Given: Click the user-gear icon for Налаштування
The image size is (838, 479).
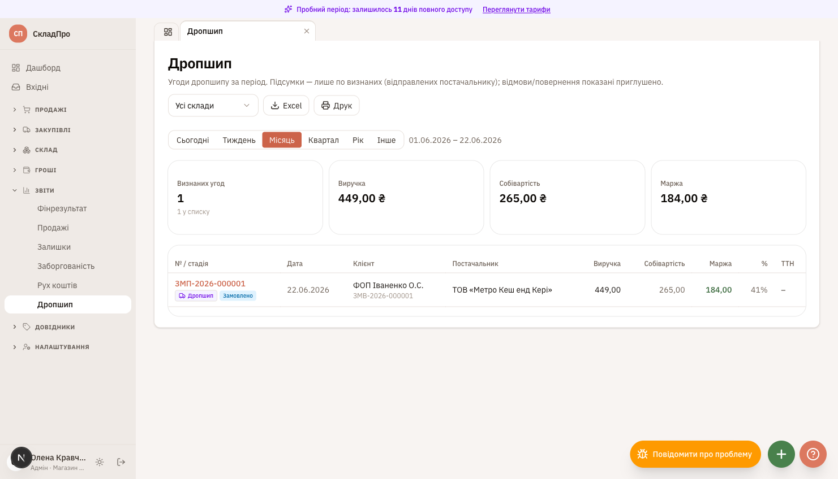Looking at the screenshot, I should tap(27, 347).
